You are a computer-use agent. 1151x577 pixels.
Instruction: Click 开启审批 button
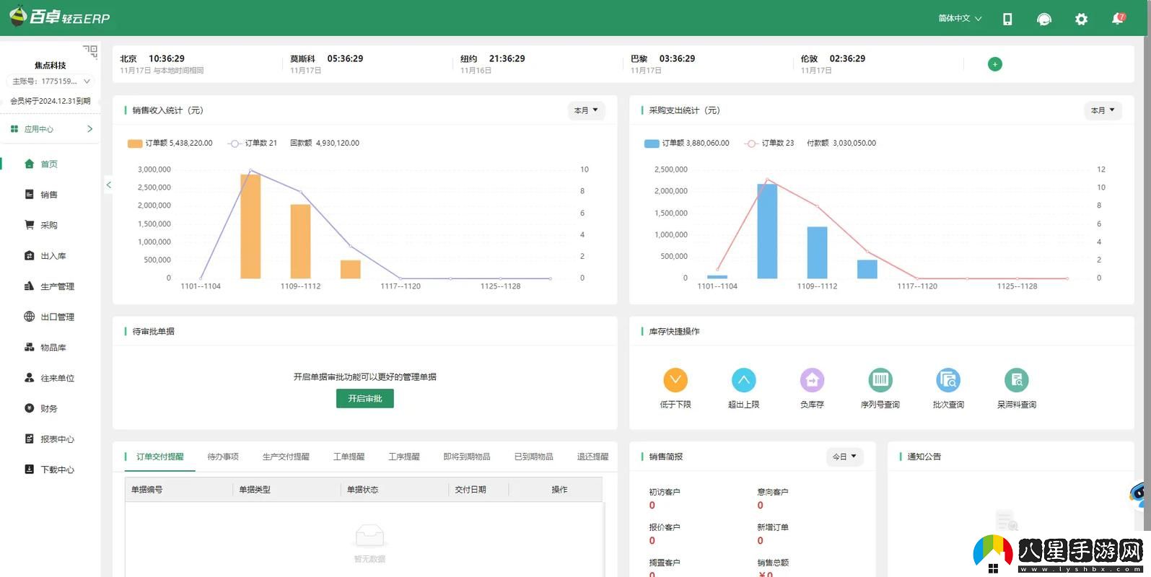365,398
